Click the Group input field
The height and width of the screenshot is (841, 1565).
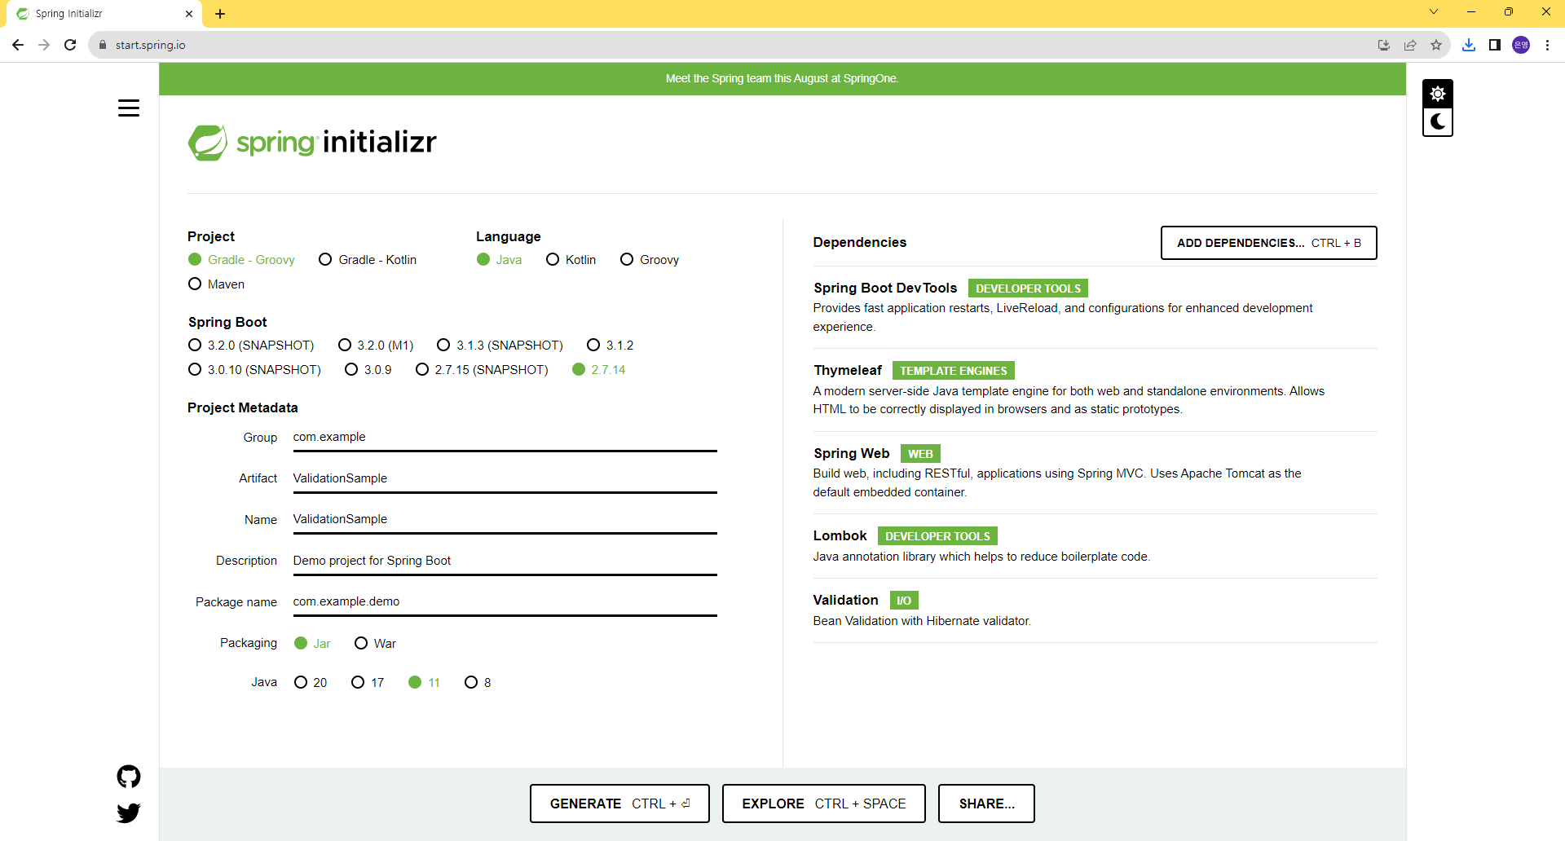coord(505,438)
